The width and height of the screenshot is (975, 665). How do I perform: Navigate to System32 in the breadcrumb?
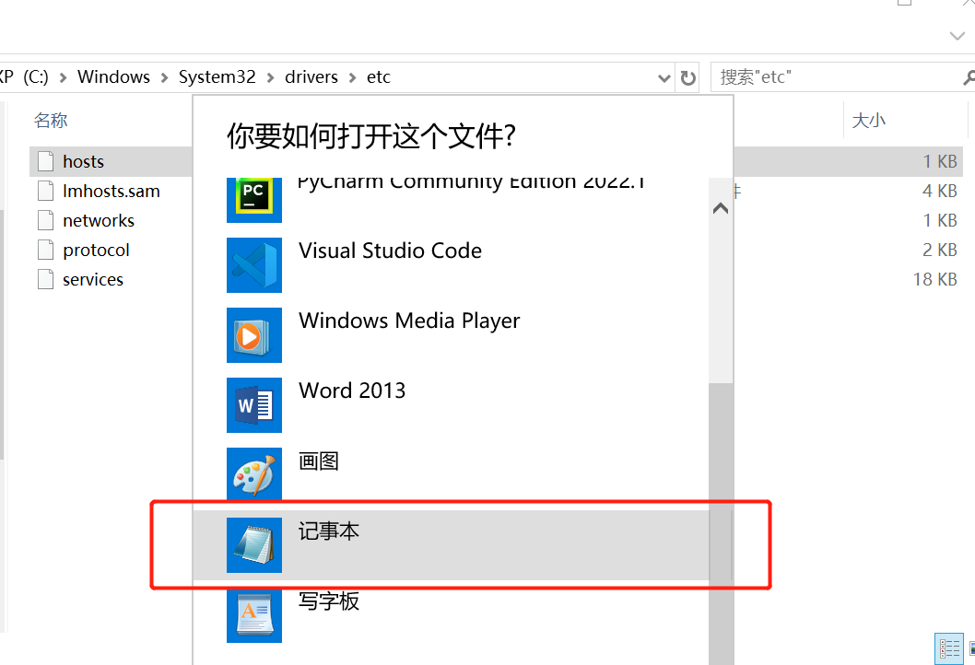[217, 77]
